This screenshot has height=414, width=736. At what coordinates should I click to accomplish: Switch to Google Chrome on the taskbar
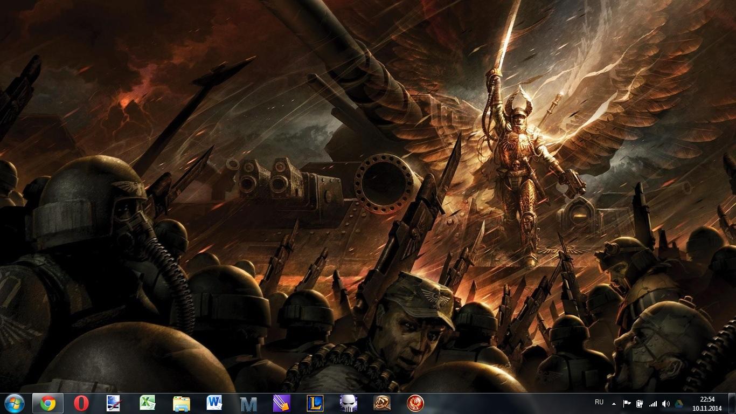(48, 403)
